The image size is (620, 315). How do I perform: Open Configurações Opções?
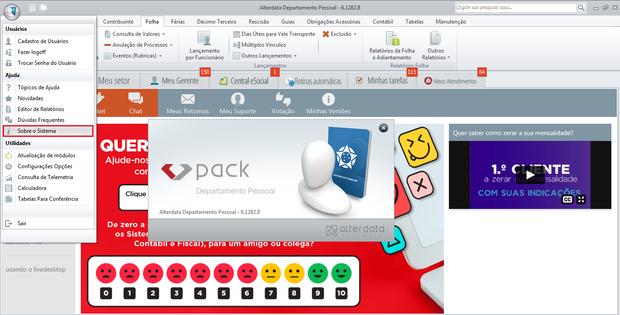49,166
